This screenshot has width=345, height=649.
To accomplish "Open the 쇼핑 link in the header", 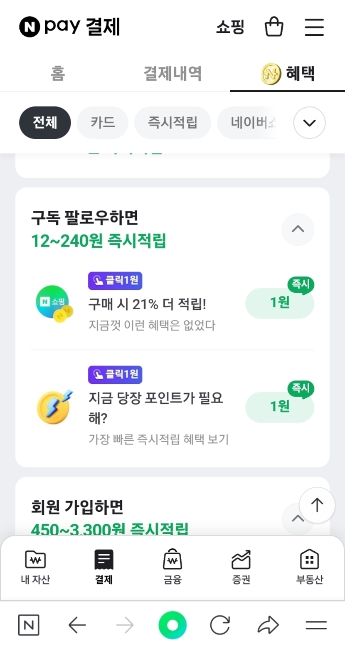I will (230, 27).
